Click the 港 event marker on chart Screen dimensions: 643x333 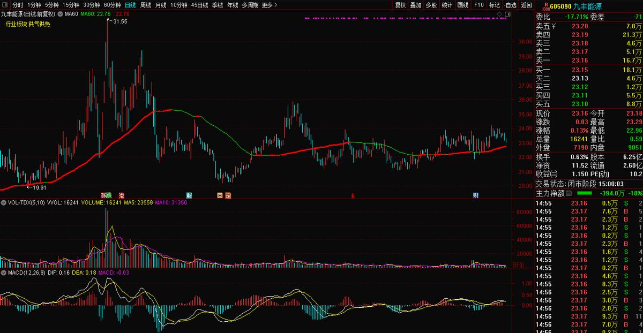coord(122,195)
